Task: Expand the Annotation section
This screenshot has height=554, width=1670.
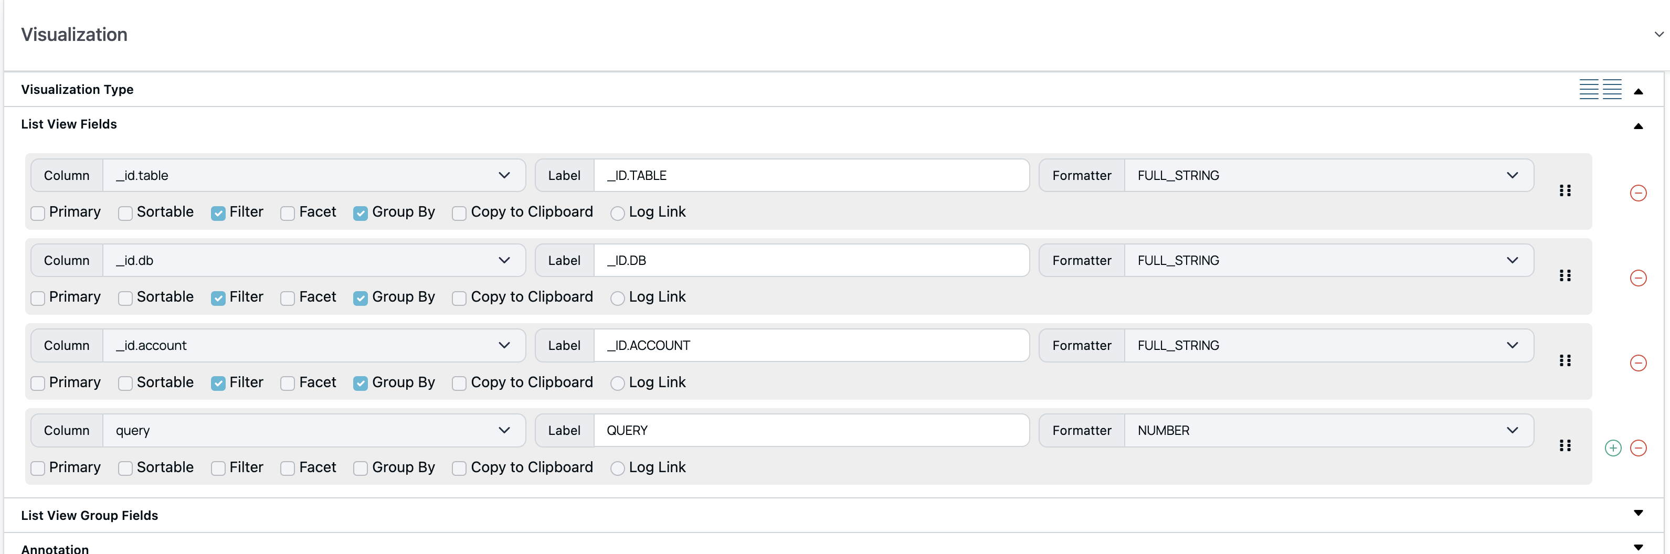Action: click(x=1637, y=548)
